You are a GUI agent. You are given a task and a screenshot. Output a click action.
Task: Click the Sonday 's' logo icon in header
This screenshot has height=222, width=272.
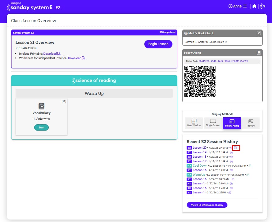click(263, 6)
